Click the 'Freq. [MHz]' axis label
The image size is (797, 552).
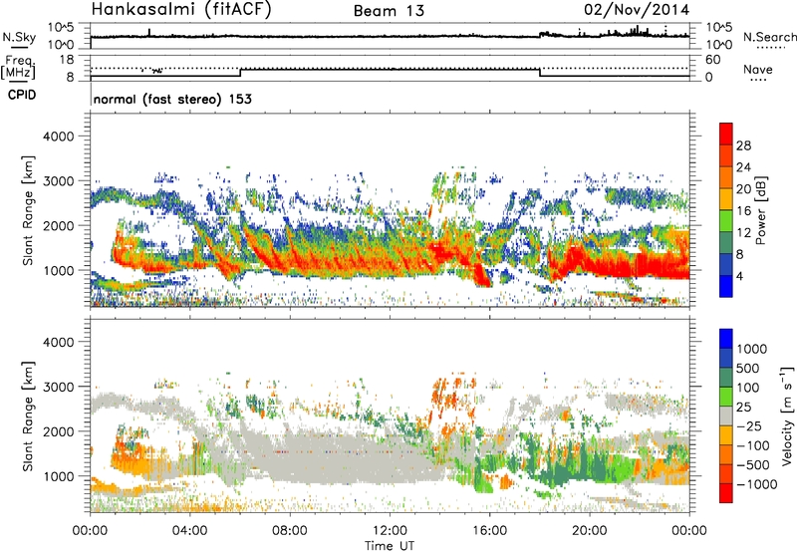19,67
